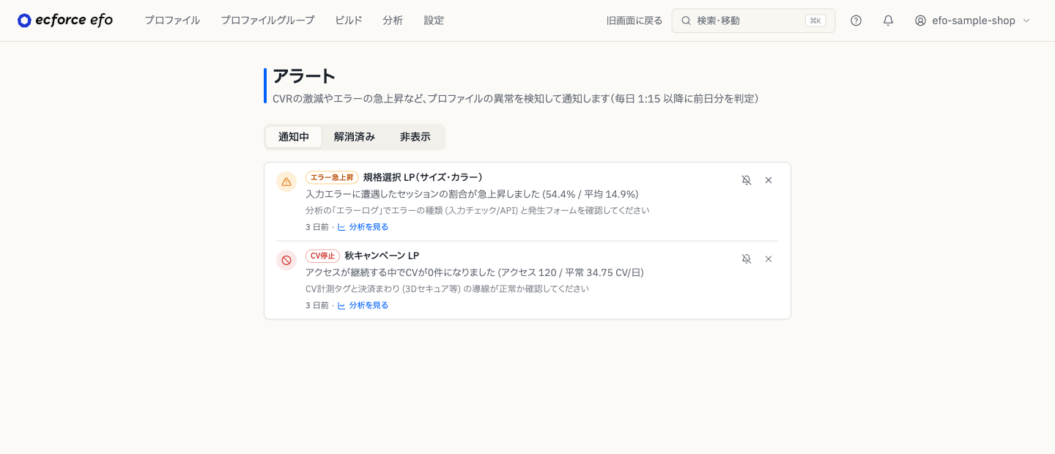Mute the 秋キャンペーン LP alert bell
This screenshot has height=454, width=1055.
tap(747, 258)
